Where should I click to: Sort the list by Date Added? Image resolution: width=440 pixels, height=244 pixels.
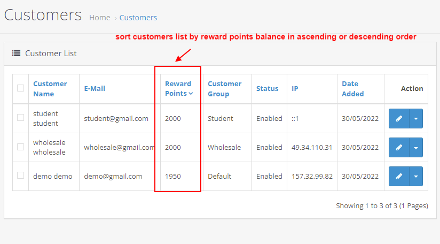coord(352,89)
